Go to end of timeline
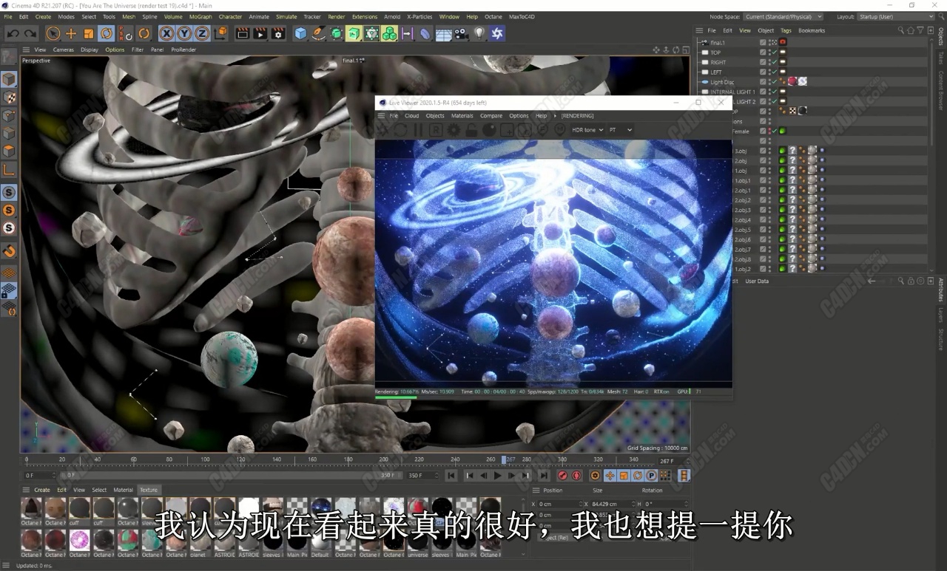Screen dimensions: 947x571 point(544,476)
